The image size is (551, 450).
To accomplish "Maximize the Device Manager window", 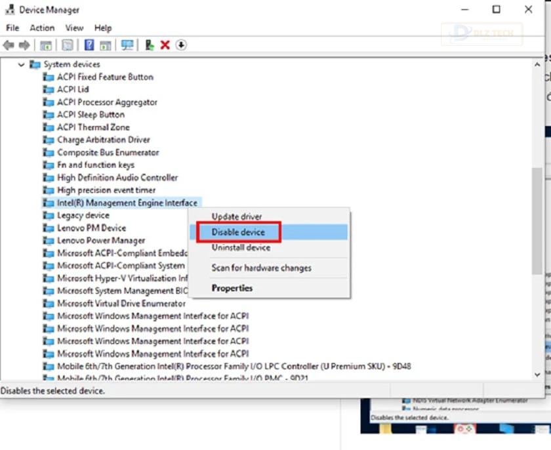I will 497,9.
